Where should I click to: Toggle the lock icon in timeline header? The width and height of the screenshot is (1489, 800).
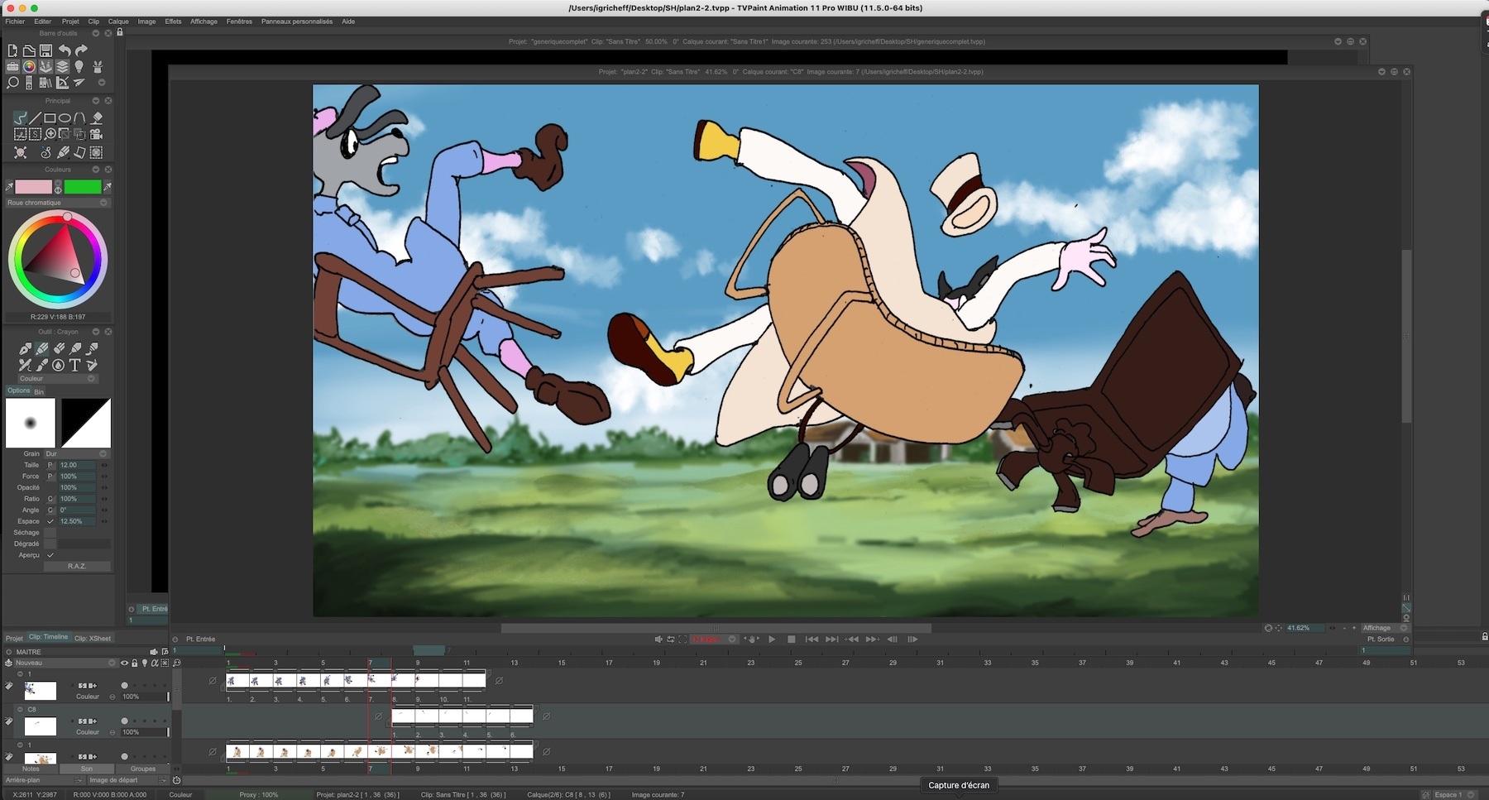[134, 663]
